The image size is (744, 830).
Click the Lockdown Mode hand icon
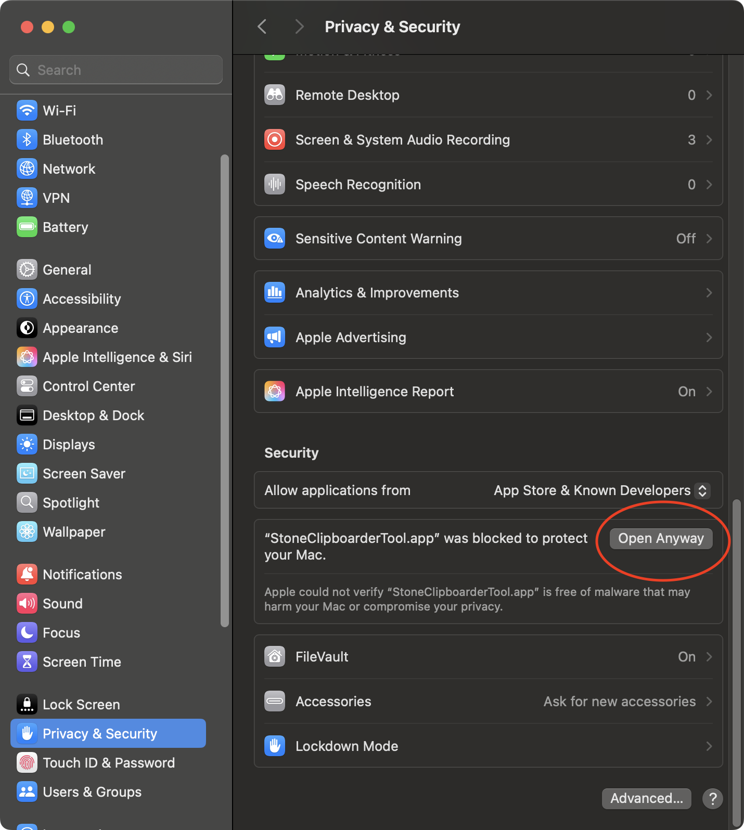point(275,746)
